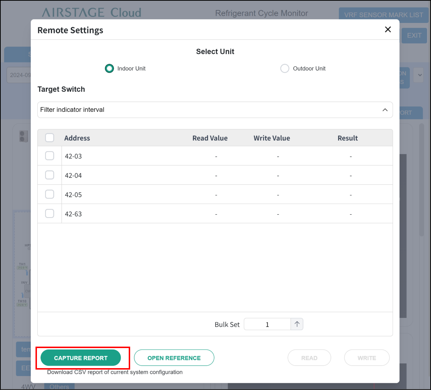This screenshot has width=431, height=390.
Task: Click the CAPTURE REPORT button
Action: pos(81,358)
